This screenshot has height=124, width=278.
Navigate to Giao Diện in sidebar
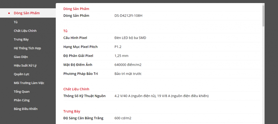(x=21, y=57)
